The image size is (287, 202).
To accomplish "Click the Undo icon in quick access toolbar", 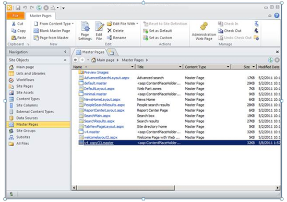I will [x=25, y=8].
